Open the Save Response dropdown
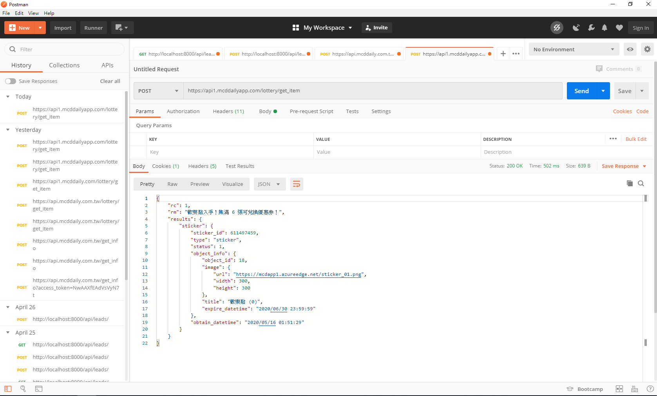The height and width of the screenshot is (396, 657). [x=624, y=166]
